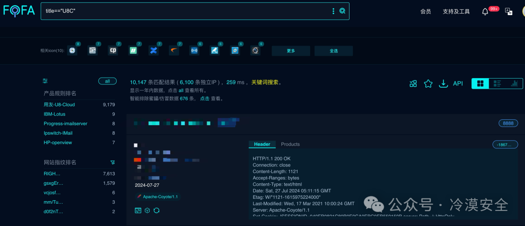This screenshot has height=226, width=525.
Task: Click the download results icon
Action: (443, 83)
